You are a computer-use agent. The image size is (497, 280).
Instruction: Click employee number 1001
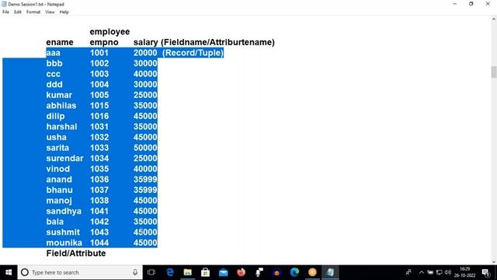pos(99,53)
